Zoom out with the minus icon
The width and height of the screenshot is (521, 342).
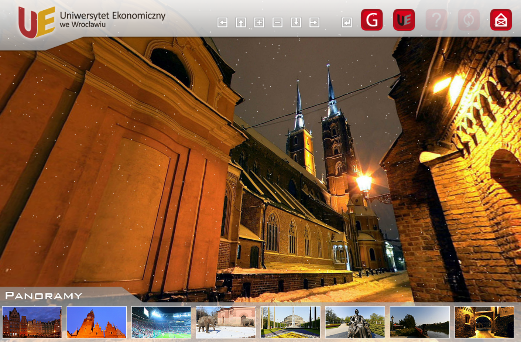coord(277,23)
